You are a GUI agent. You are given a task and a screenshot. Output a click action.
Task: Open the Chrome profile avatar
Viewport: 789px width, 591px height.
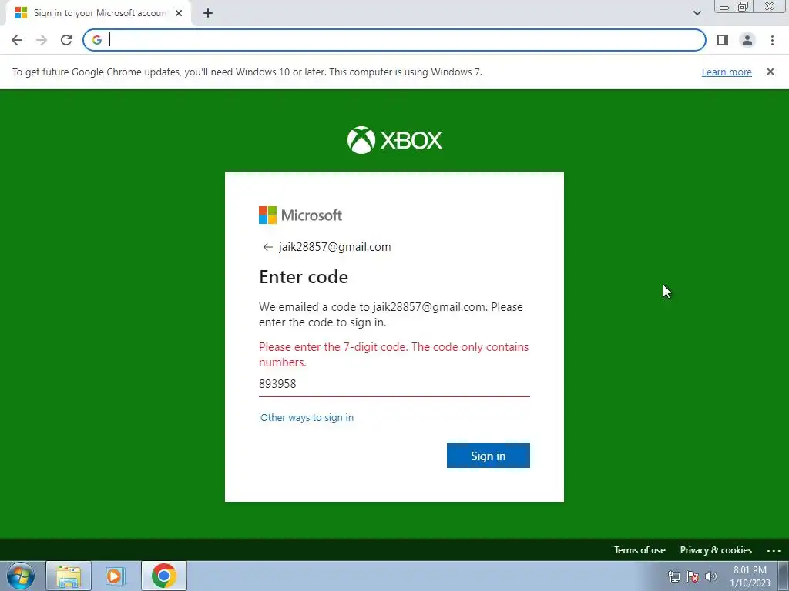[x=747, y=40]
